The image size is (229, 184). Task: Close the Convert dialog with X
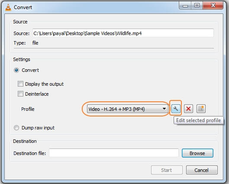[213, 6]
